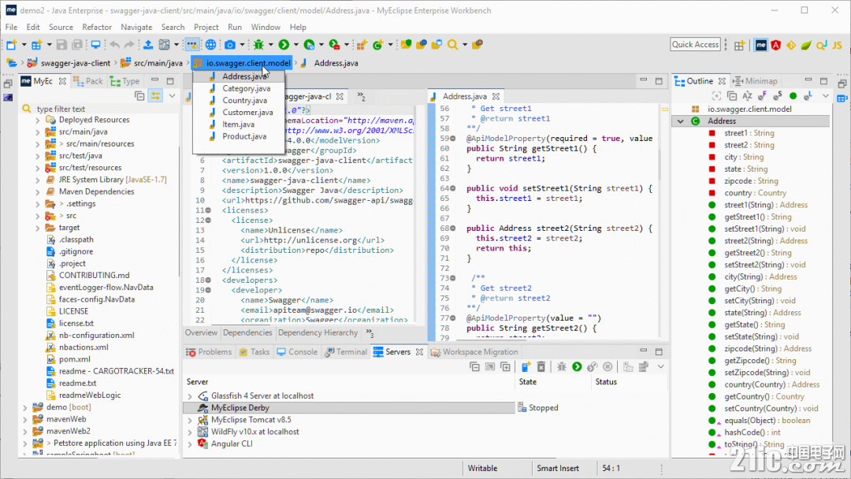The width and height of the screenshot is (851, 479).
Task: Switch to the Console tab
Action: (x=297, y=352)
